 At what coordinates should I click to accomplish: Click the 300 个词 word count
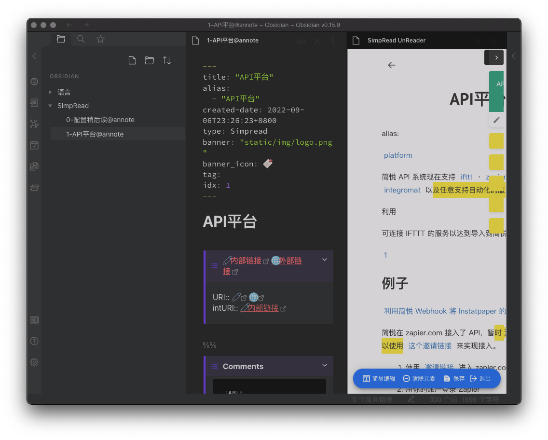pyautogui.click(x=443, y=399)
